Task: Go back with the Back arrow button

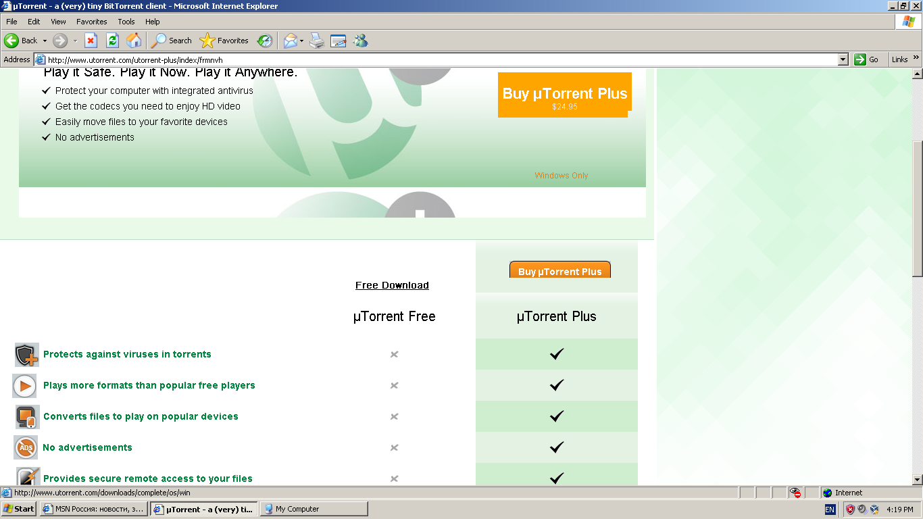Action: tap(20, 41)
